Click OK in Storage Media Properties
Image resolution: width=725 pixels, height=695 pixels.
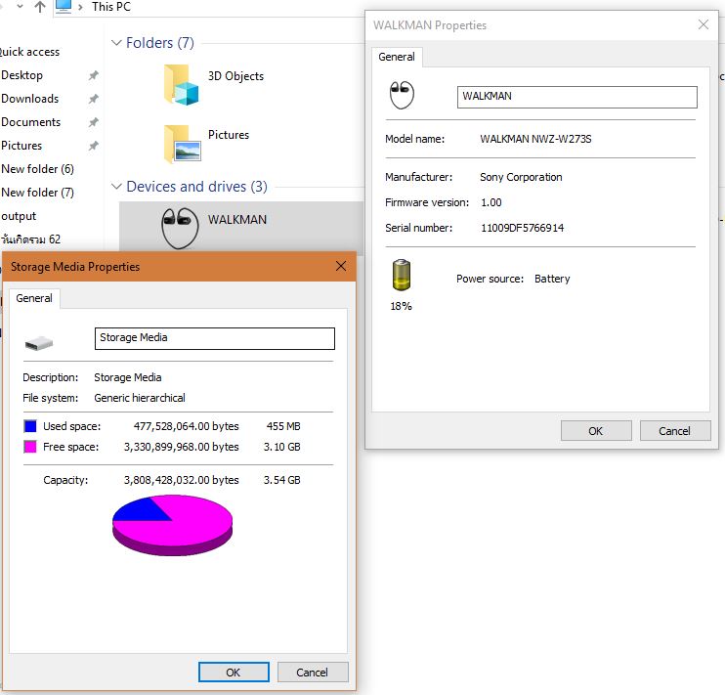pos(234,672)
